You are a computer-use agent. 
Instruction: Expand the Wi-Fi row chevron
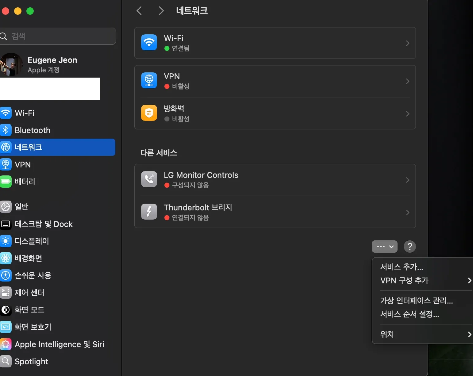click(x=408, y=43)
